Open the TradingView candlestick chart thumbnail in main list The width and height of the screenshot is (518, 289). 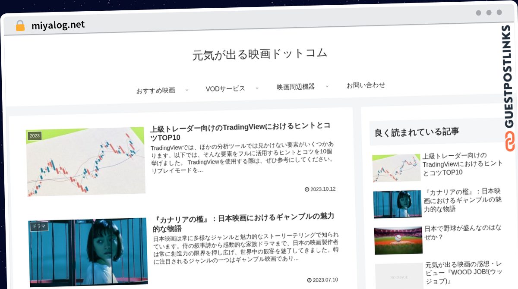click(x=85, y=162)
